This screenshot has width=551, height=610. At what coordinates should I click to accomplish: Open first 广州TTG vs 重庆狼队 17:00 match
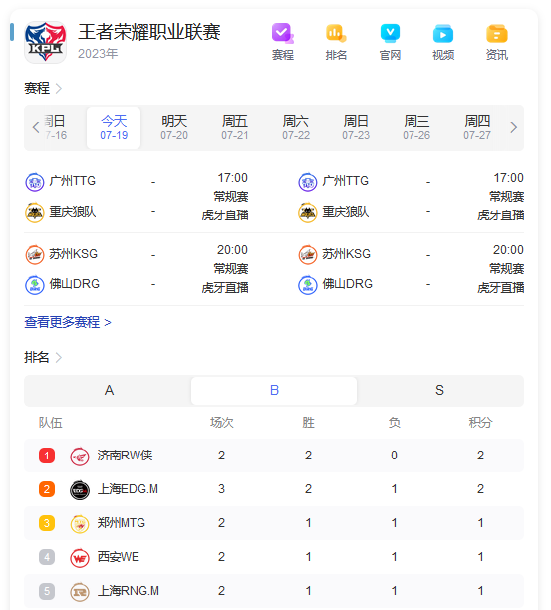[137, 196]
